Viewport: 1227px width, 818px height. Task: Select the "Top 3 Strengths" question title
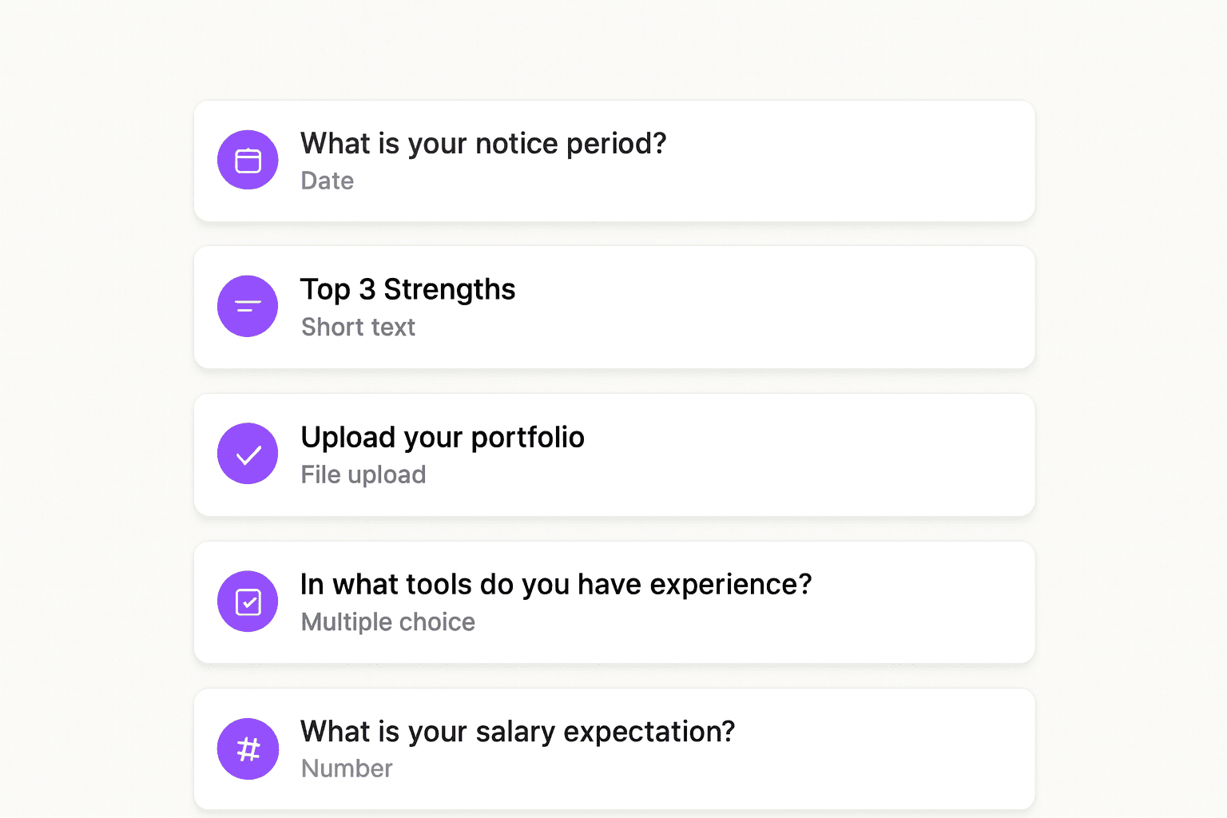407,289
